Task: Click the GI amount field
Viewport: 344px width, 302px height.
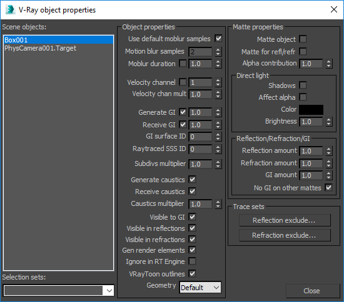Action: (x=311, y=175)
